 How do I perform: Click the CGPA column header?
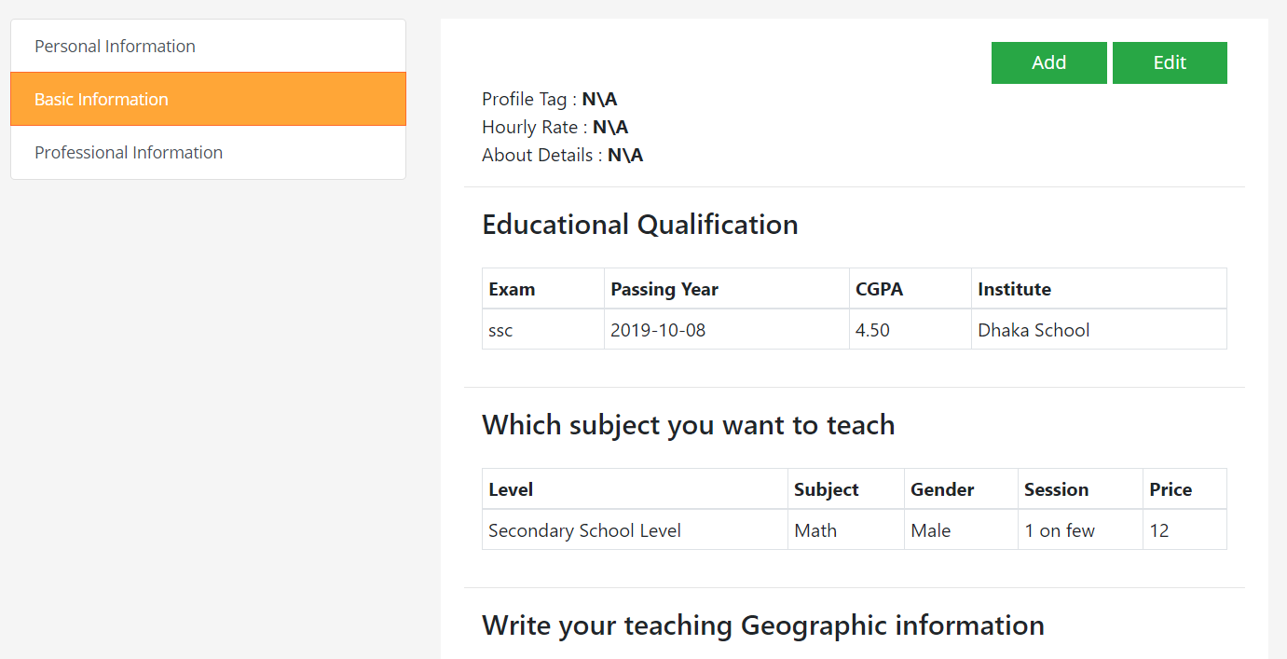point(910,289)
